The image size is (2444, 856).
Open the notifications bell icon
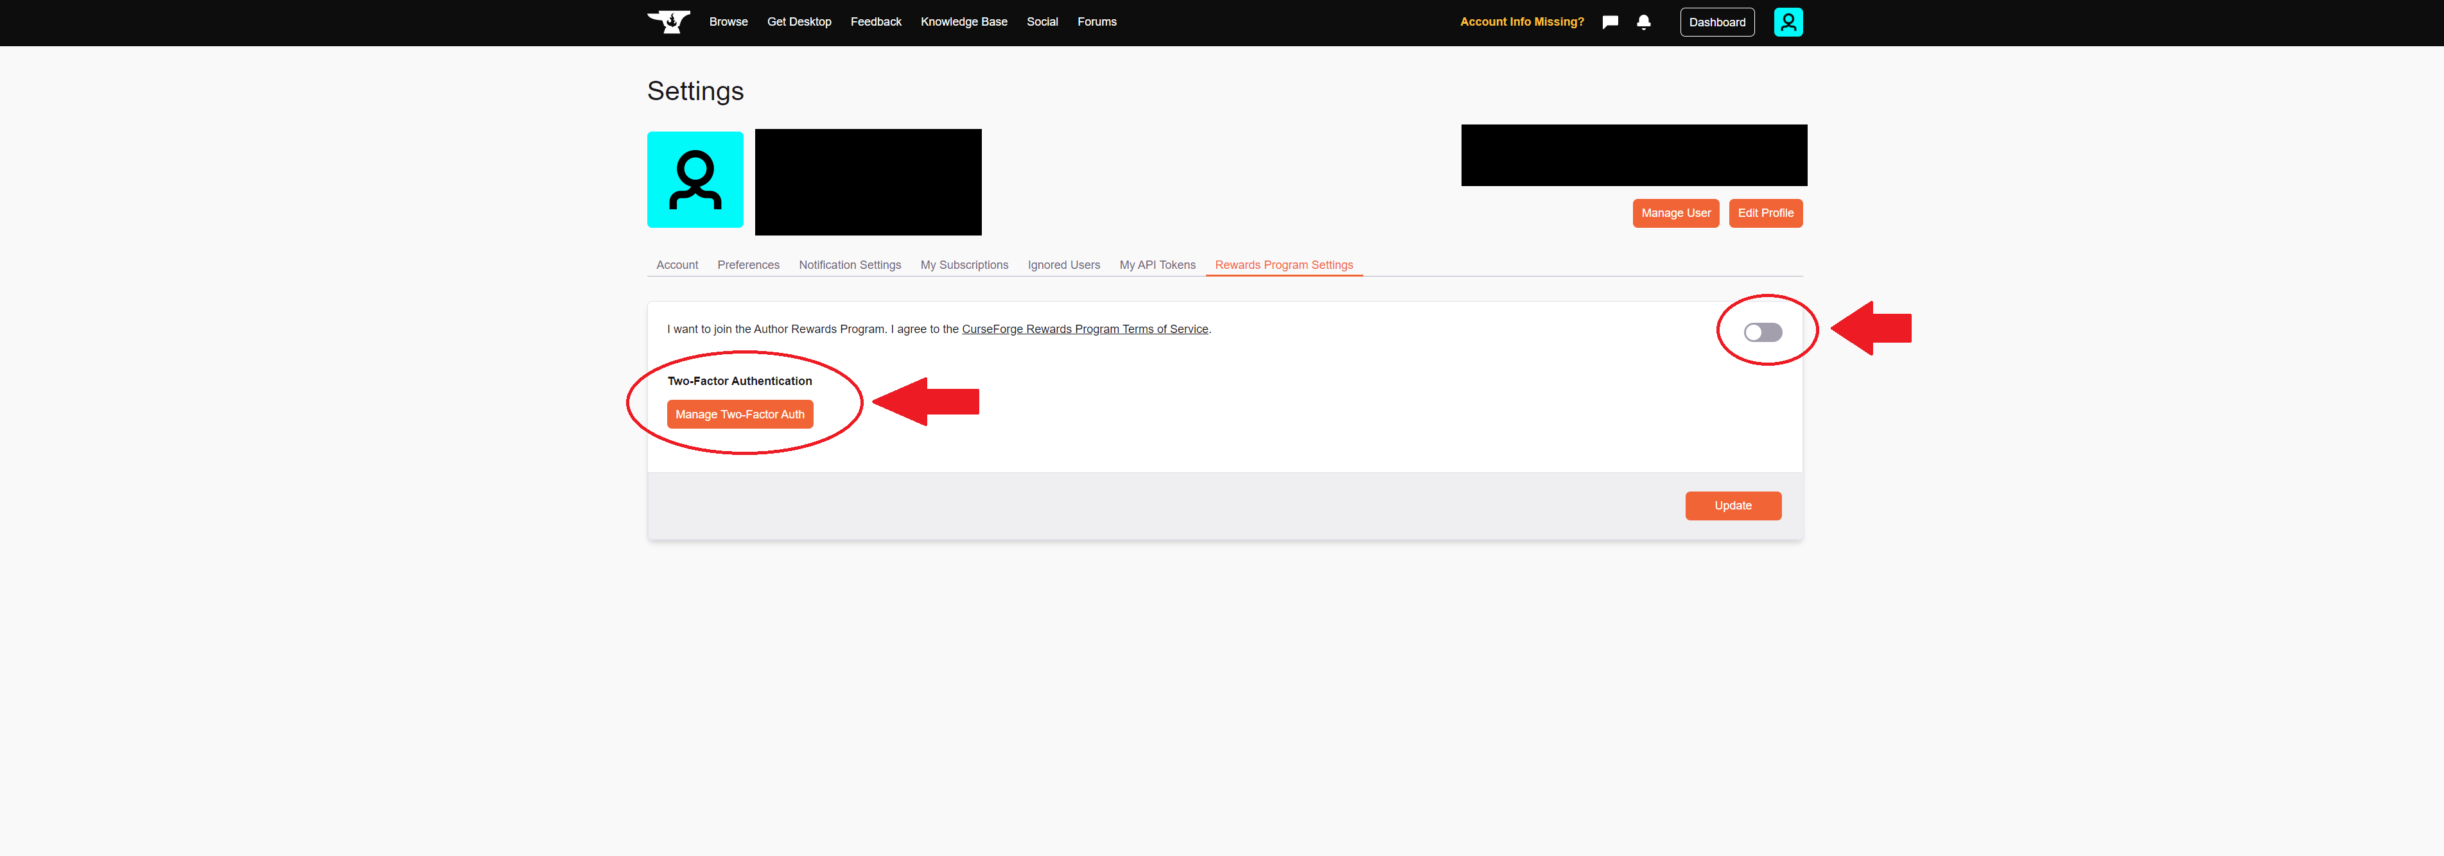pyautogui.click(x=1643, y=22)
